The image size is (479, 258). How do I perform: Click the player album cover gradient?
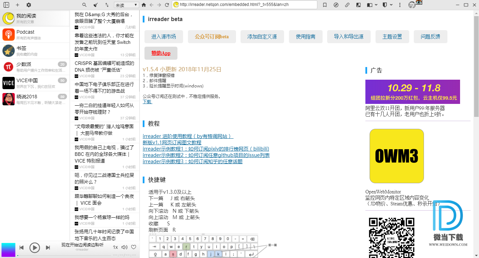8,250
